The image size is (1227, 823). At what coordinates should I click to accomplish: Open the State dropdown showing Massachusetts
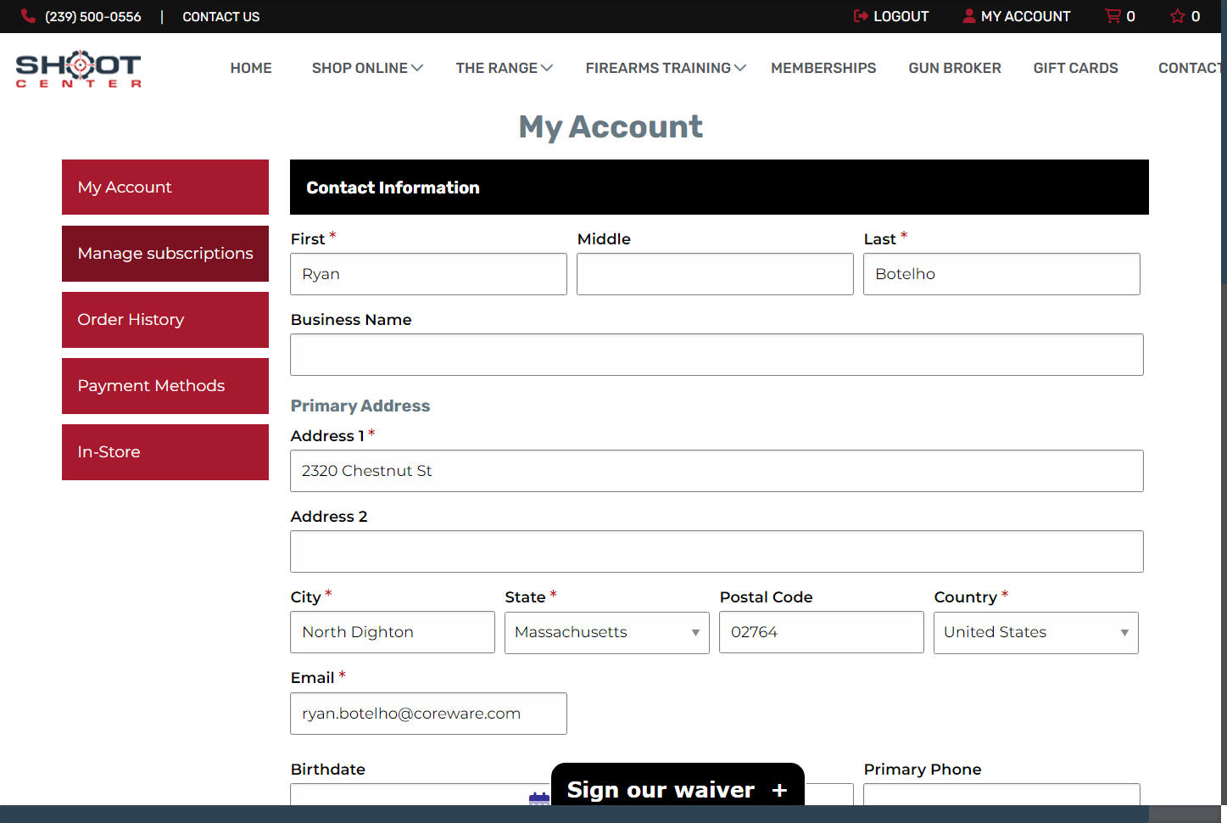point(607,633)
